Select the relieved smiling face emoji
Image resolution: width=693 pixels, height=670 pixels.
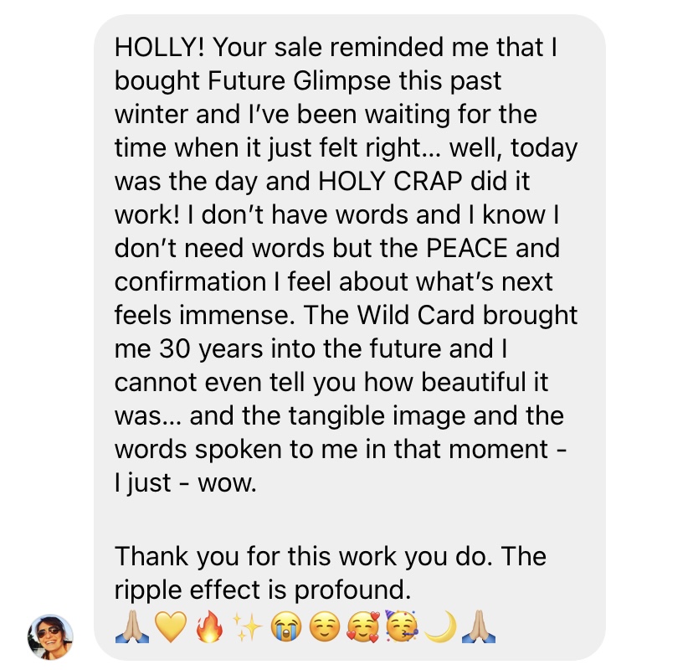pos(325,627)
